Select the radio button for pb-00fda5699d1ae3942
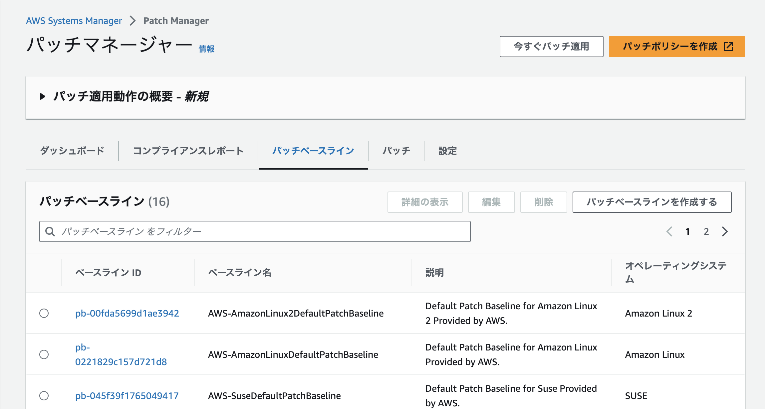This screenshot has height=409, width=765. click(x=44, y=313)
